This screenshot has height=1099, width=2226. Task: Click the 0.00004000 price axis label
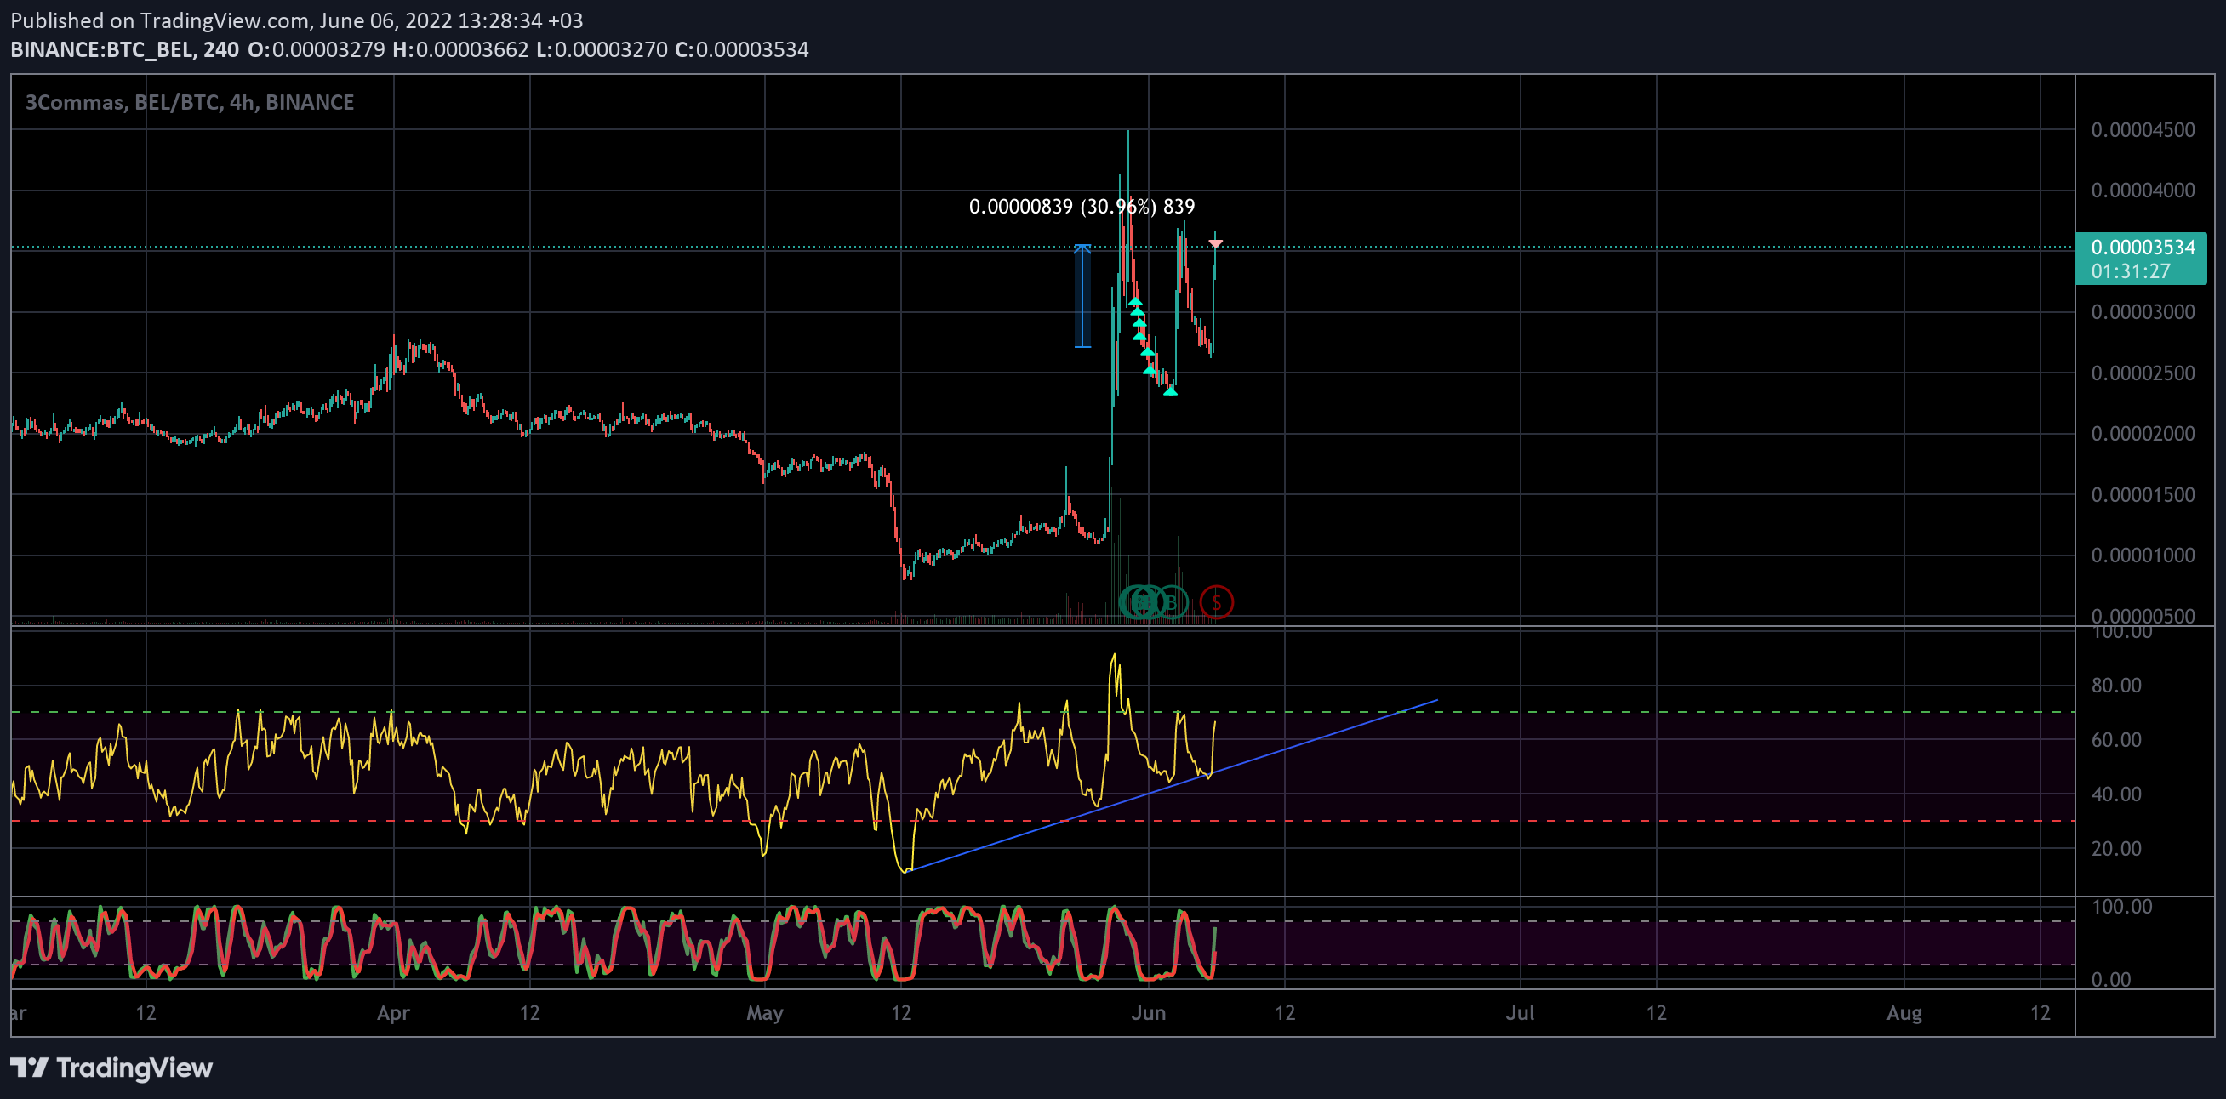click(2142, 190)
